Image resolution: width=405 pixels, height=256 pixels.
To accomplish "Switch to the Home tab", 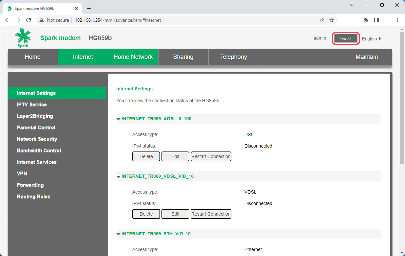I will point(33,57).
